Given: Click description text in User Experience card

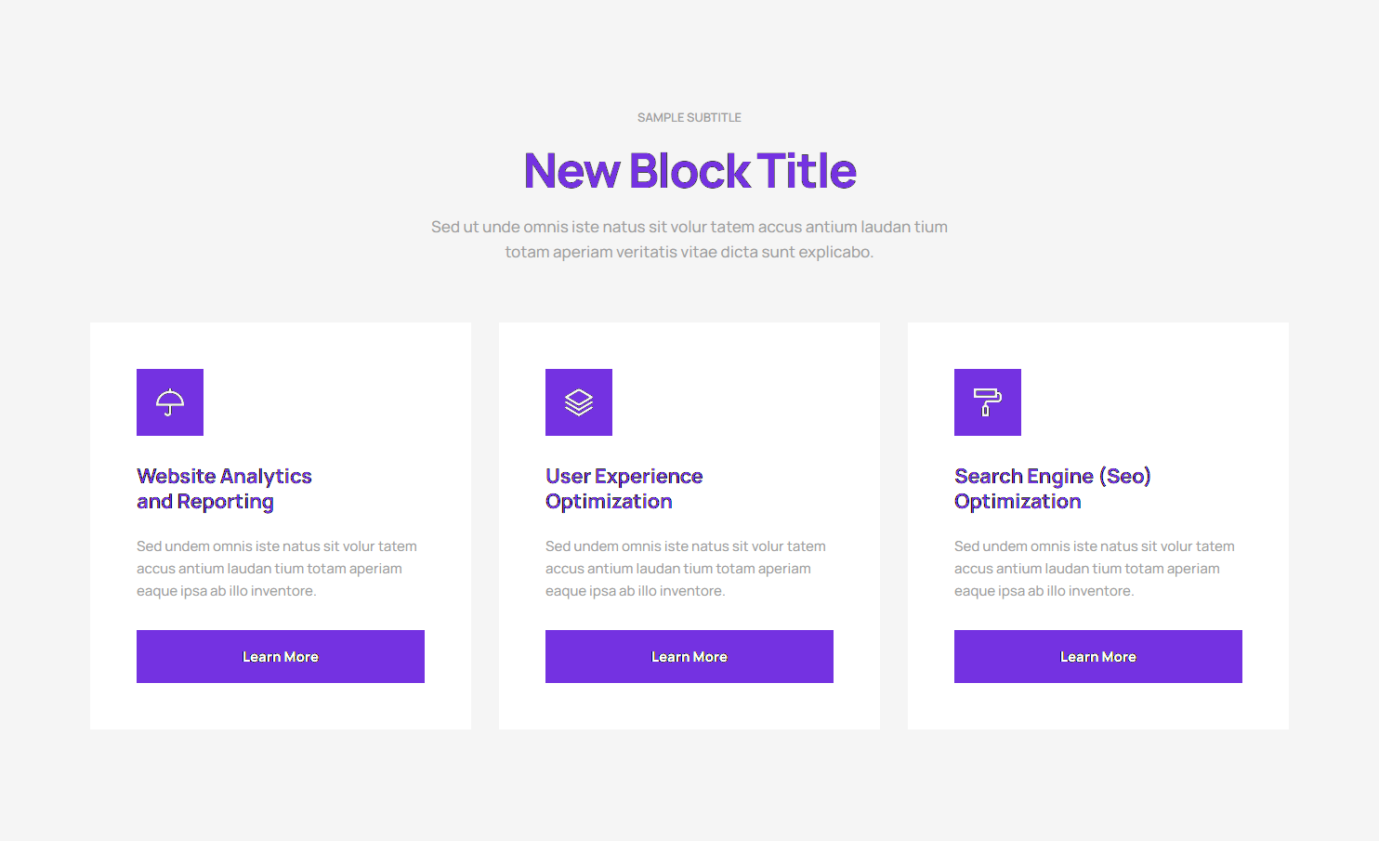Looking at the screenshot, I should coord(685,569).
